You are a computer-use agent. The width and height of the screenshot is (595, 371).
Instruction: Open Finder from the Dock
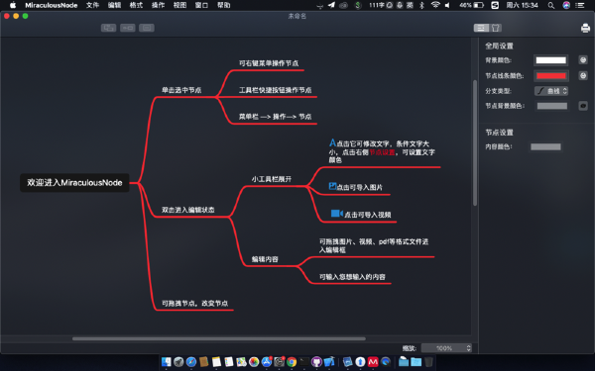[x=167, y=362]
